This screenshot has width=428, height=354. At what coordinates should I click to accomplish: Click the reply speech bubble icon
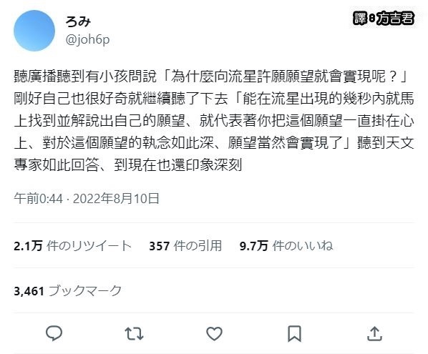tap(54, 333)
